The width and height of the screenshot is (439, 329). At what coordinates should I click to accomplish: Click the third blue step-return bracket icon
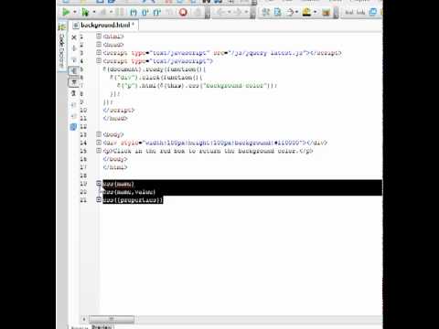tap(156, 12)
